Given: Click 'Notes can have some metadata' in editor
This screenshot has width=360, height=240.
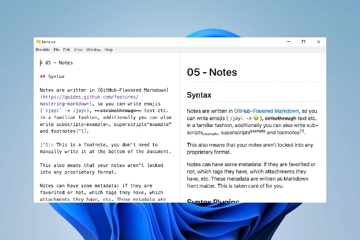Looking at the screenshot, I should 80,186.
